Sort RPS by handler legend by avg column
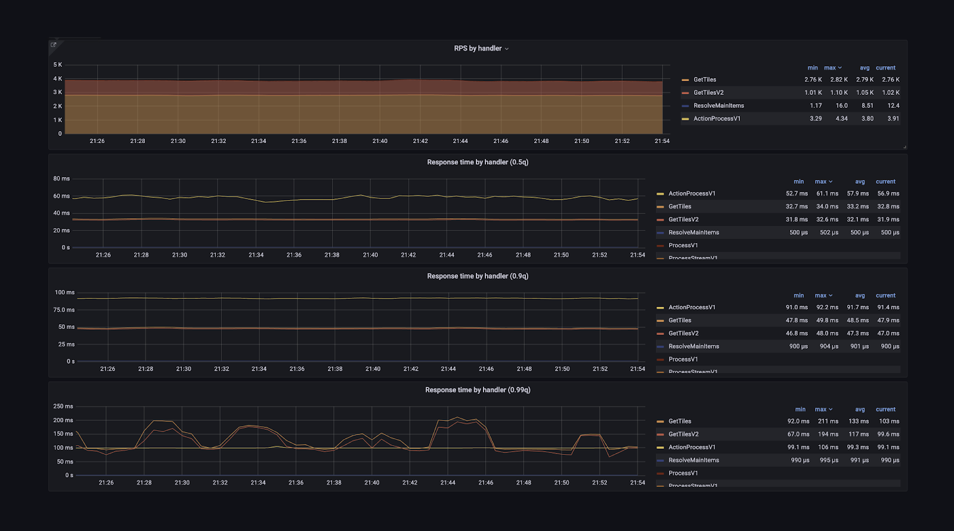Viewport: 954px width, 531px height. (865, 68)
